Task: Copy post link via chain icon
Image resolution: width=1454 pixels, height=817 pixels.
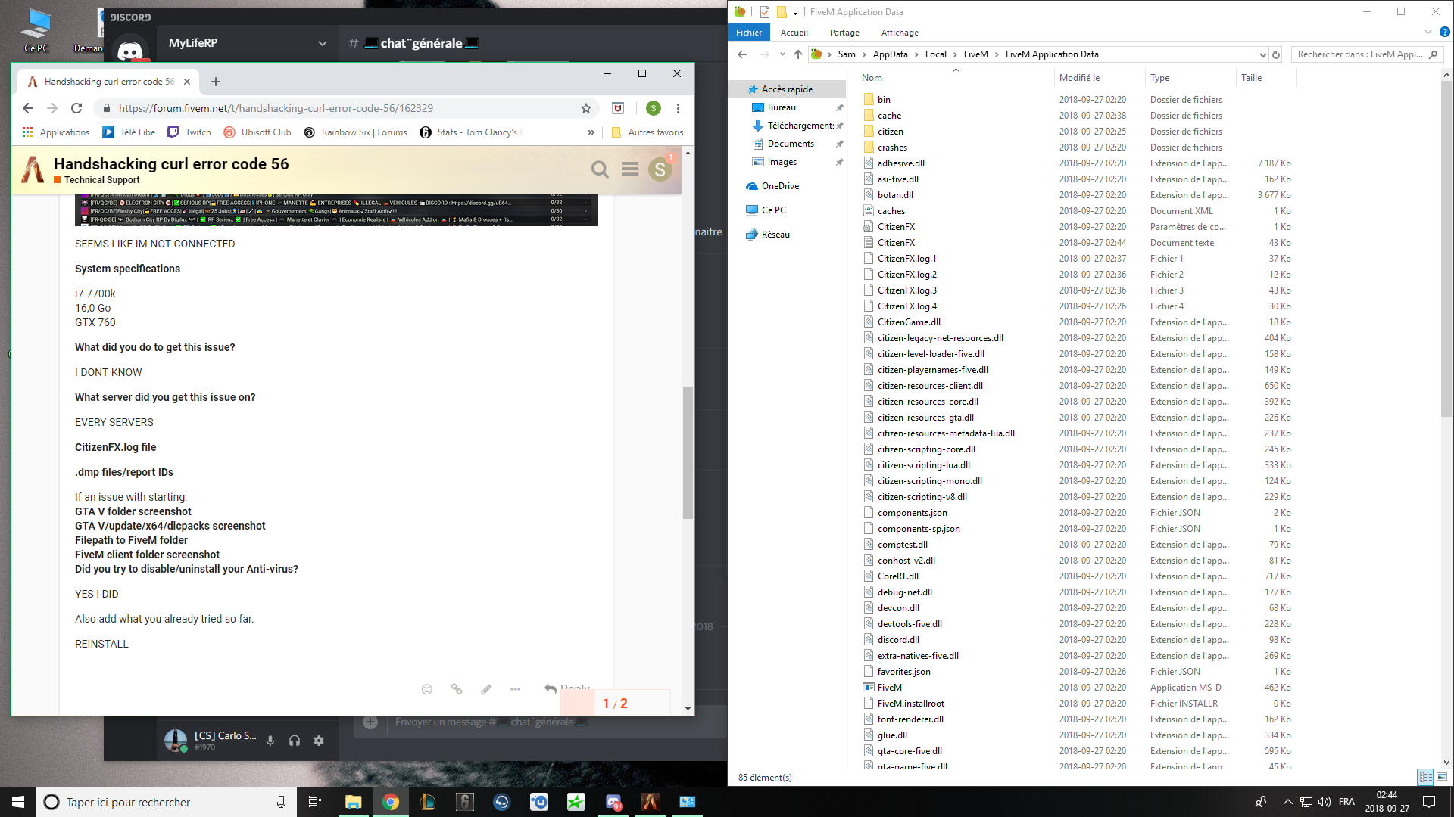Action: click(457, 689)
